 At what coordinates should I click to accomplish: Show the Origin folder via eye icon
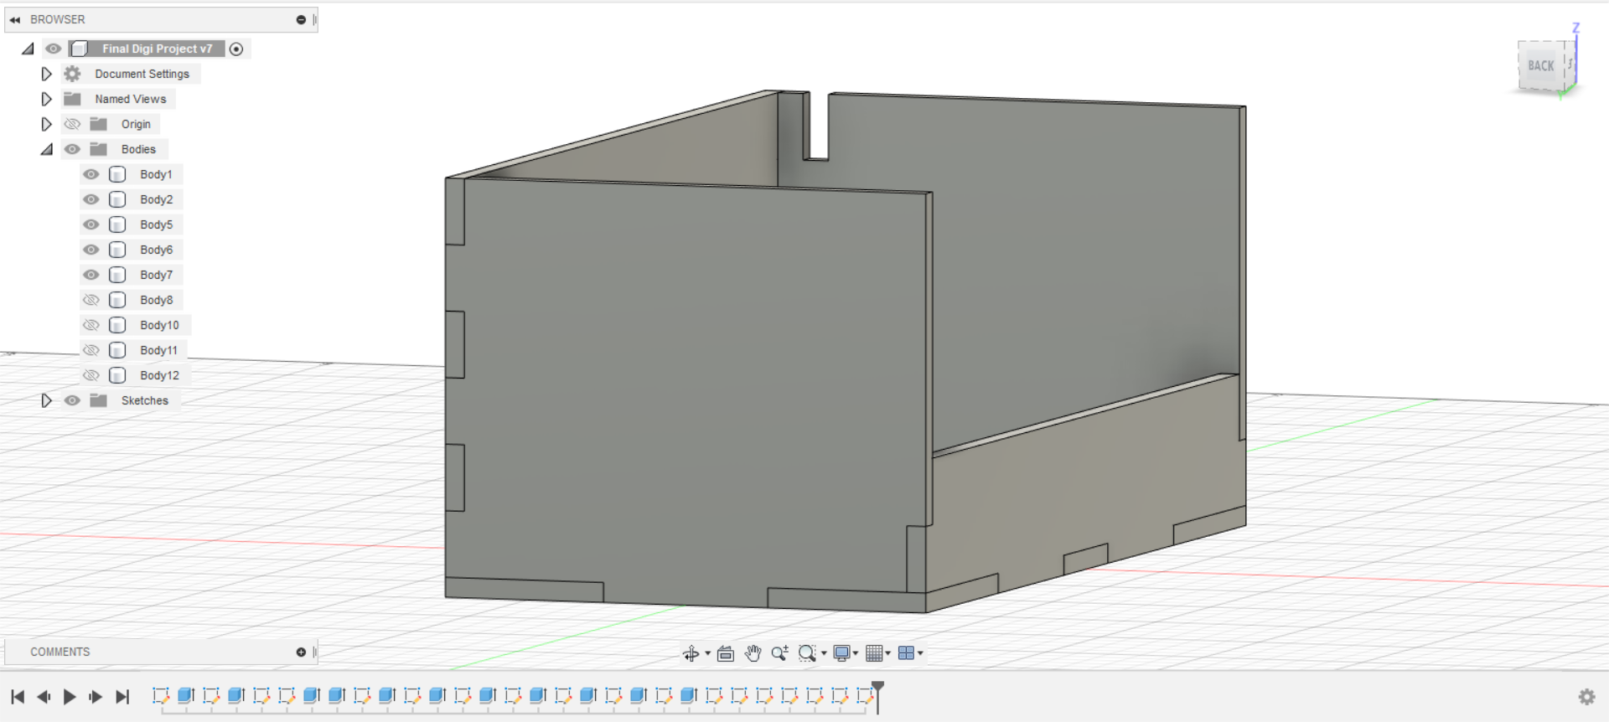(73, 124)
